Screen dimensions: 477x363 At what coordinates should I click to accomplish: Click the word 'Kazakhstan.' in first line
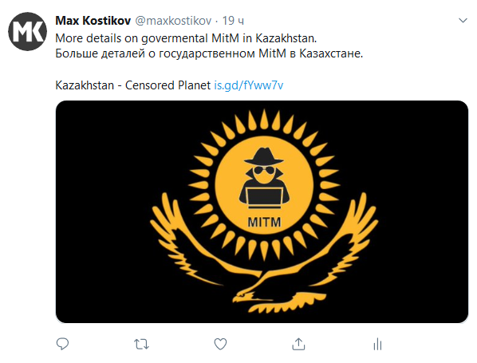(x=286, y=38)
